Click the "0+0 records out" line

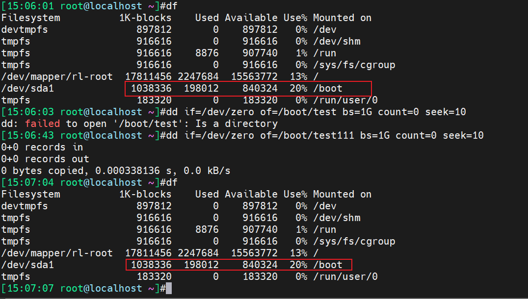point(45,159)
